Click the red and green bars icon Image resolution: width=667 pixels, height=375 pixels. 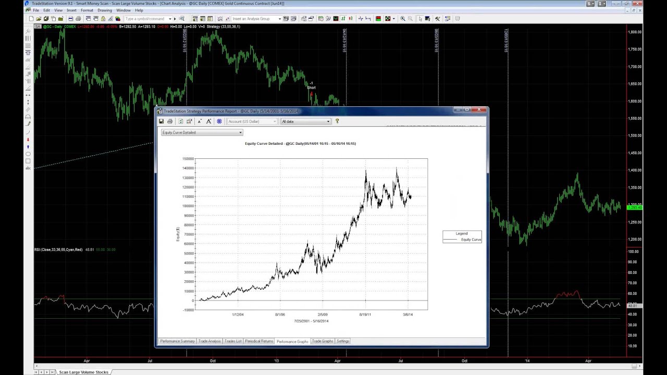point(378,19)
